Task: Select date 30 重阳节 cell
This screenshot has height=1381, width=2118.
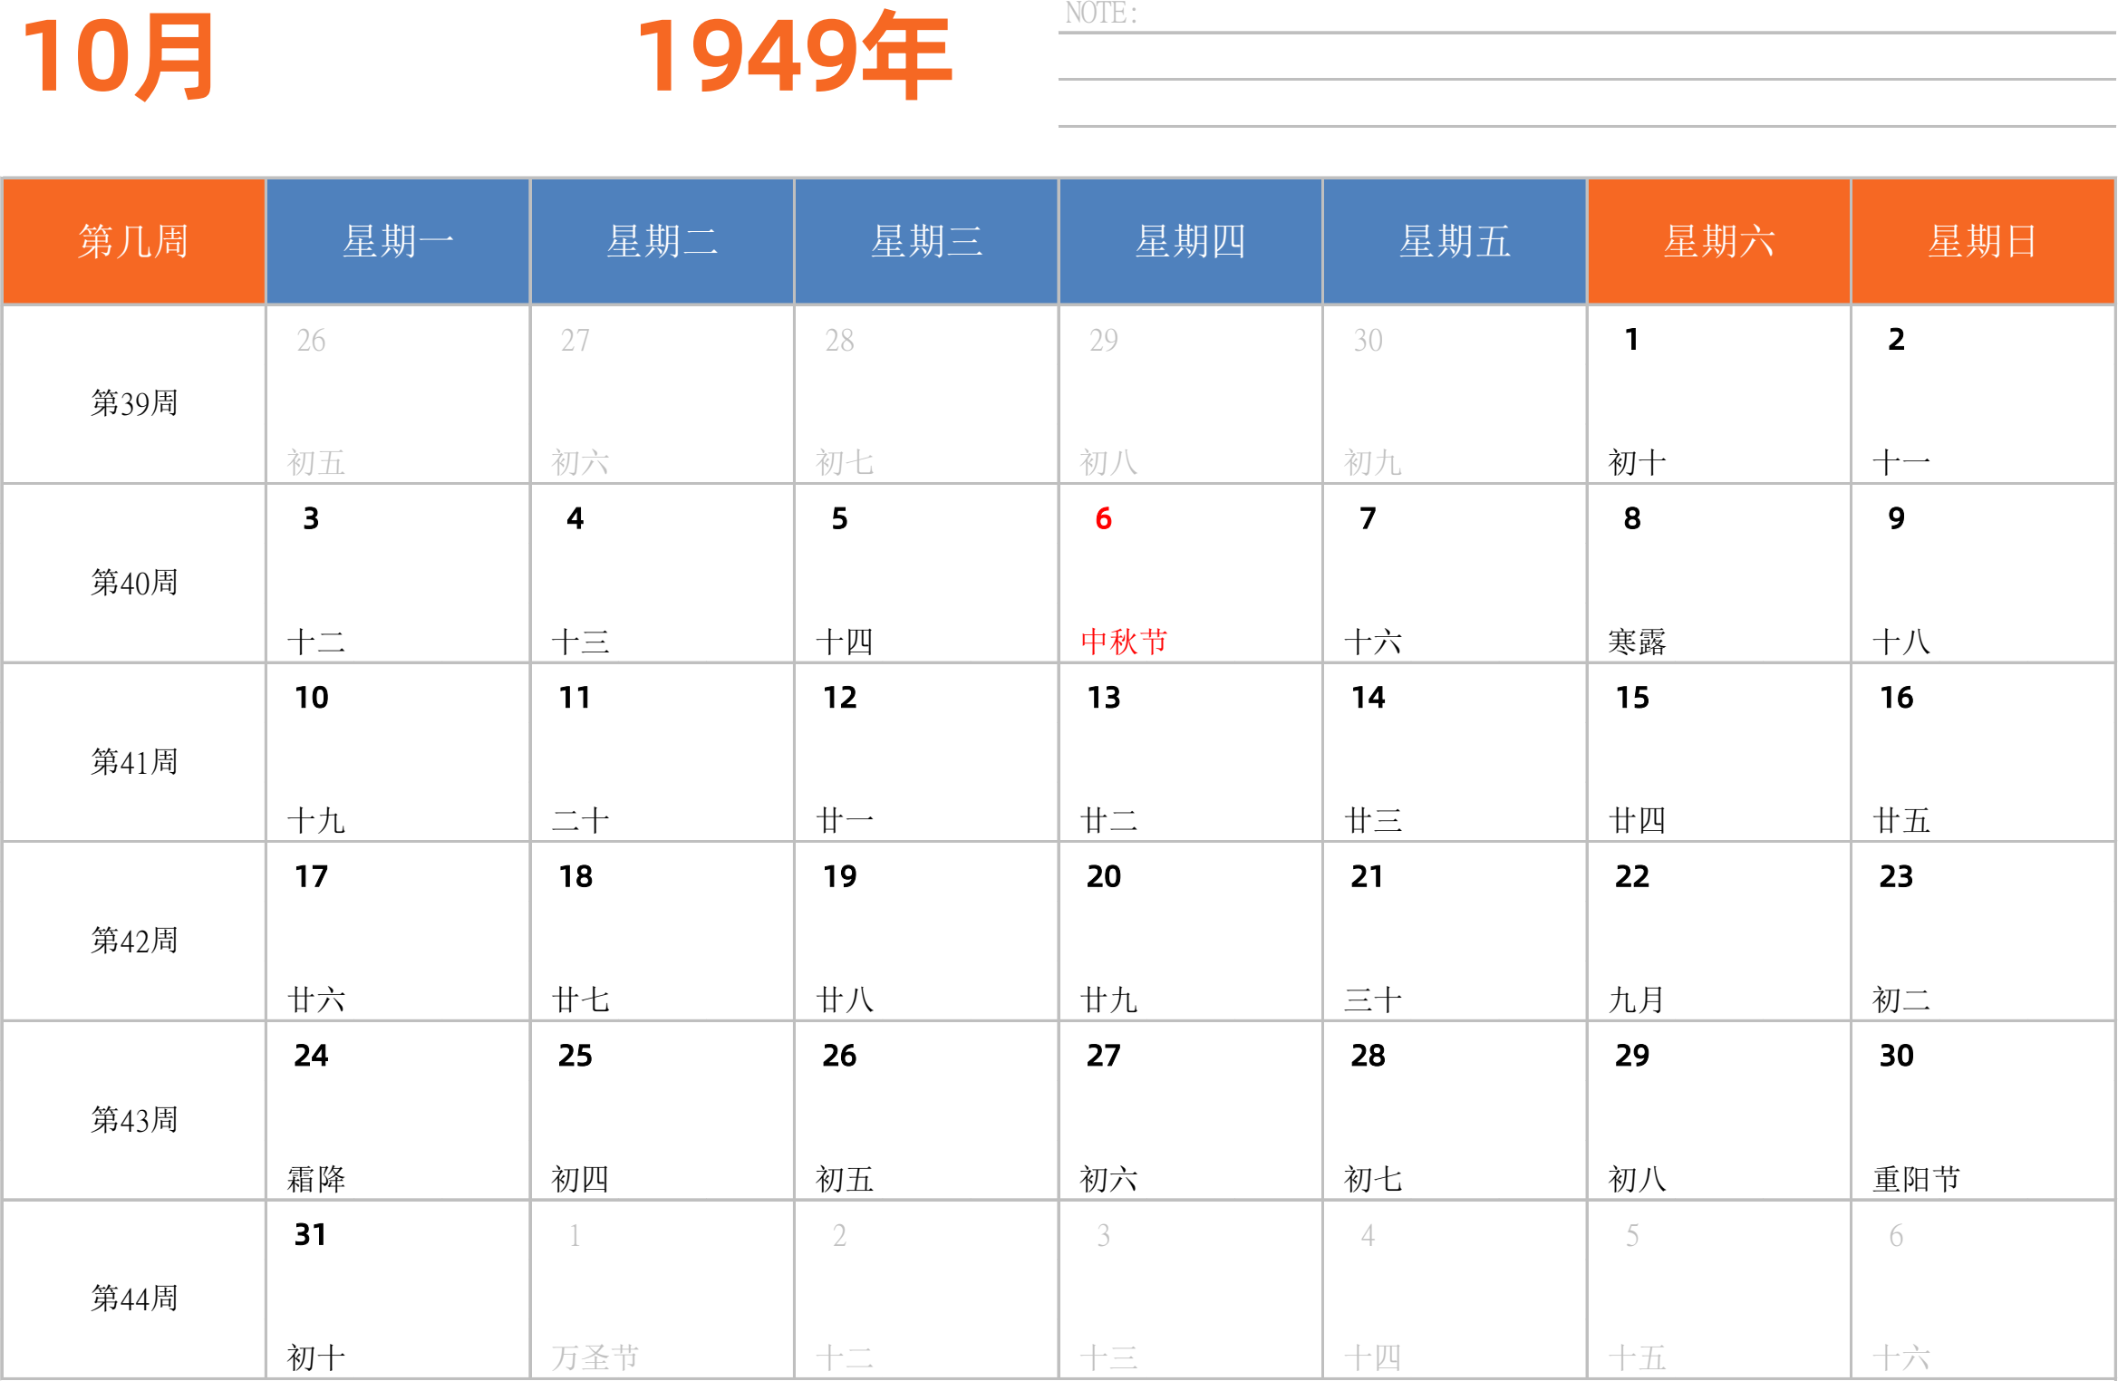Action: [1983, 1111]
